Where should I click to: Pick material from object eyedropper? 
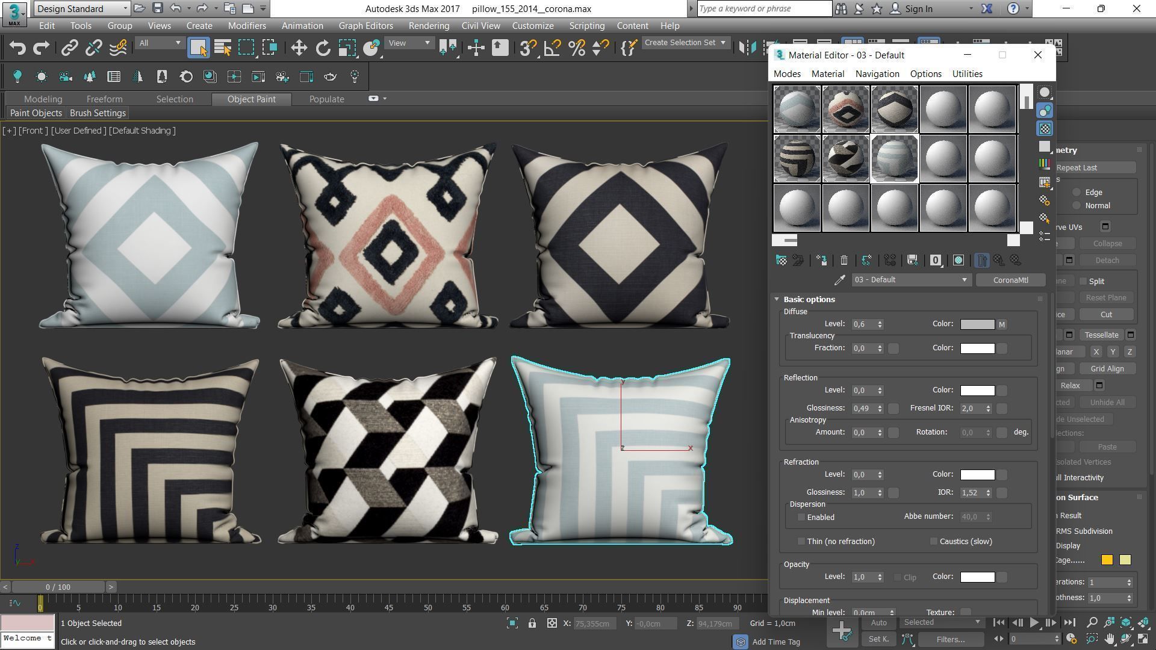839,280
